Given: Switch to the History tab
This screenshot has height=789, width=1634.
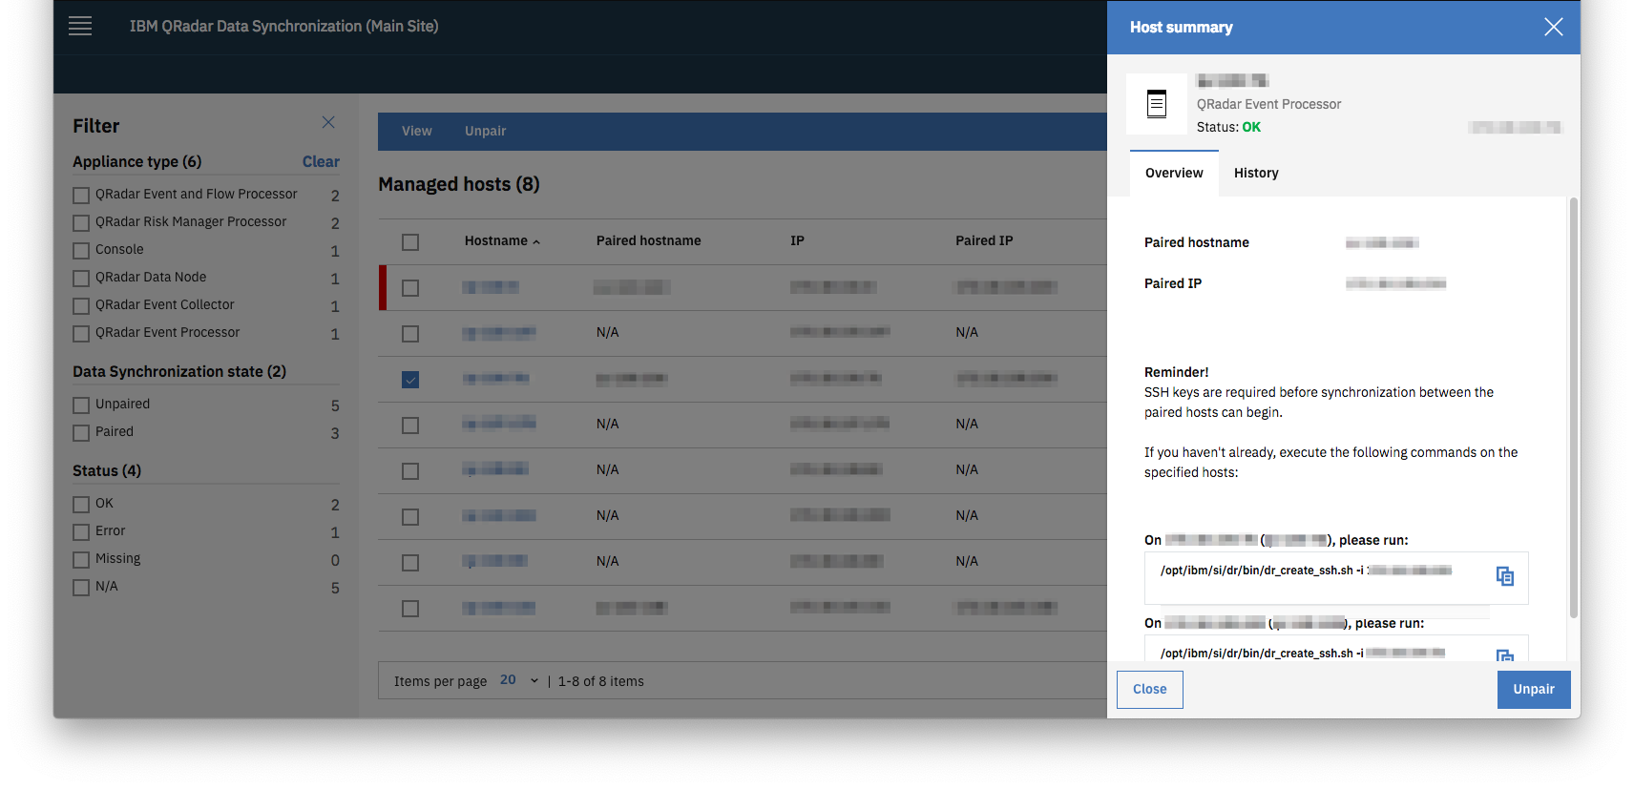Looking at the screenshot, I should pyautogui.click(x=1256, y=173).
